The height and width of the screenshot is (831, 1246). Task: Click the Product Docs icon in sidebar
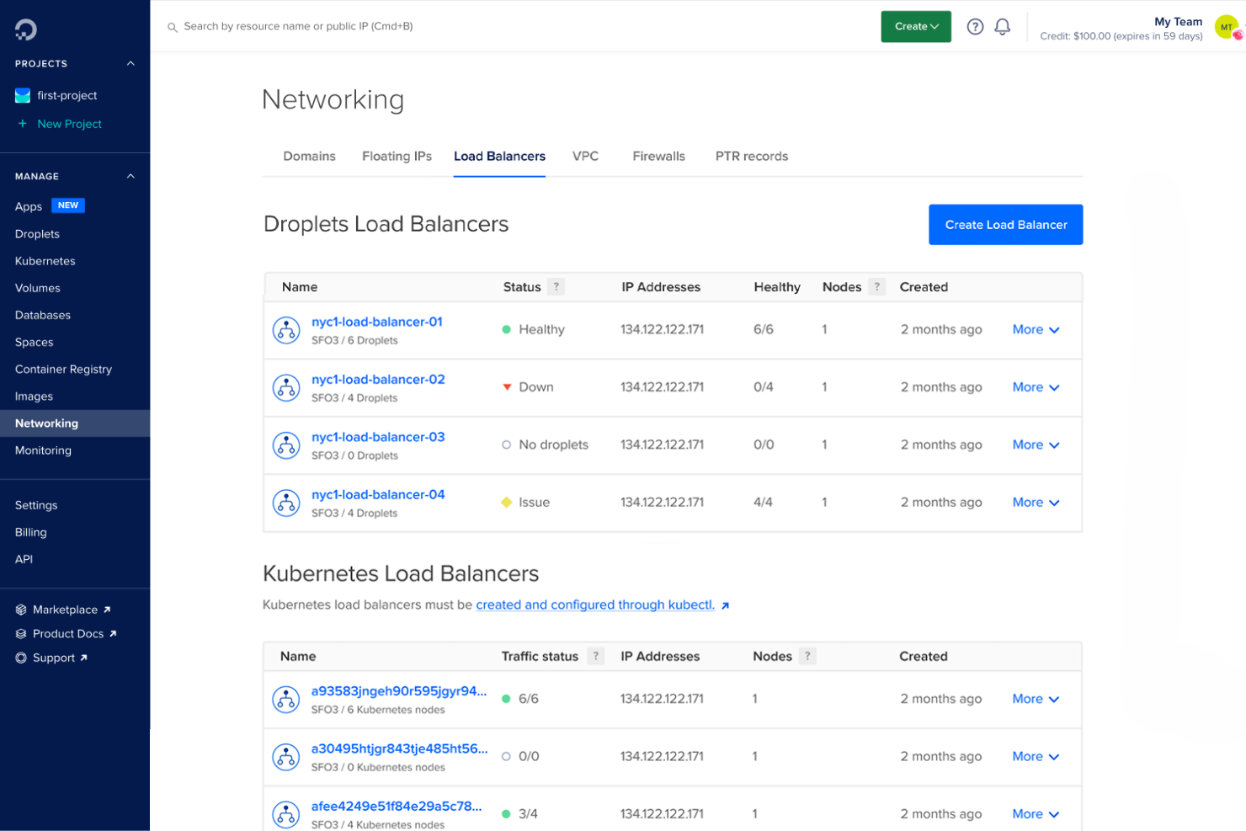click(x=21, y=634)
